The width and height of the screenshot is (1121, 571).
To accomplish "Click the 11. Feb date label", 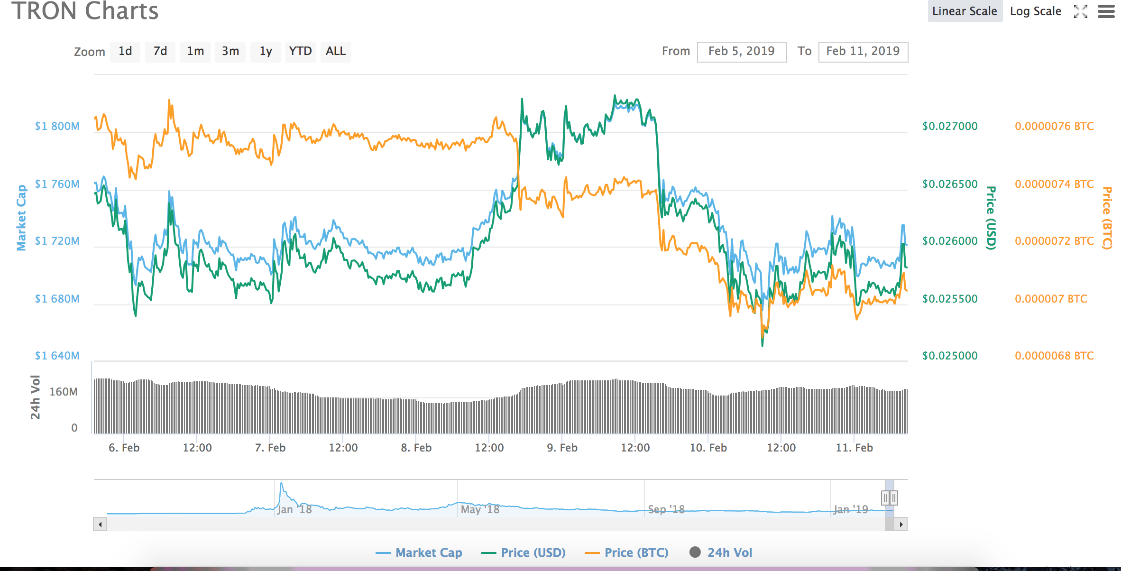I will pos(854,448).
